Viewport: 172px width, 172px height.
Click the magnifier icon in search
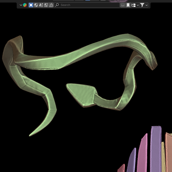(57, 5)
